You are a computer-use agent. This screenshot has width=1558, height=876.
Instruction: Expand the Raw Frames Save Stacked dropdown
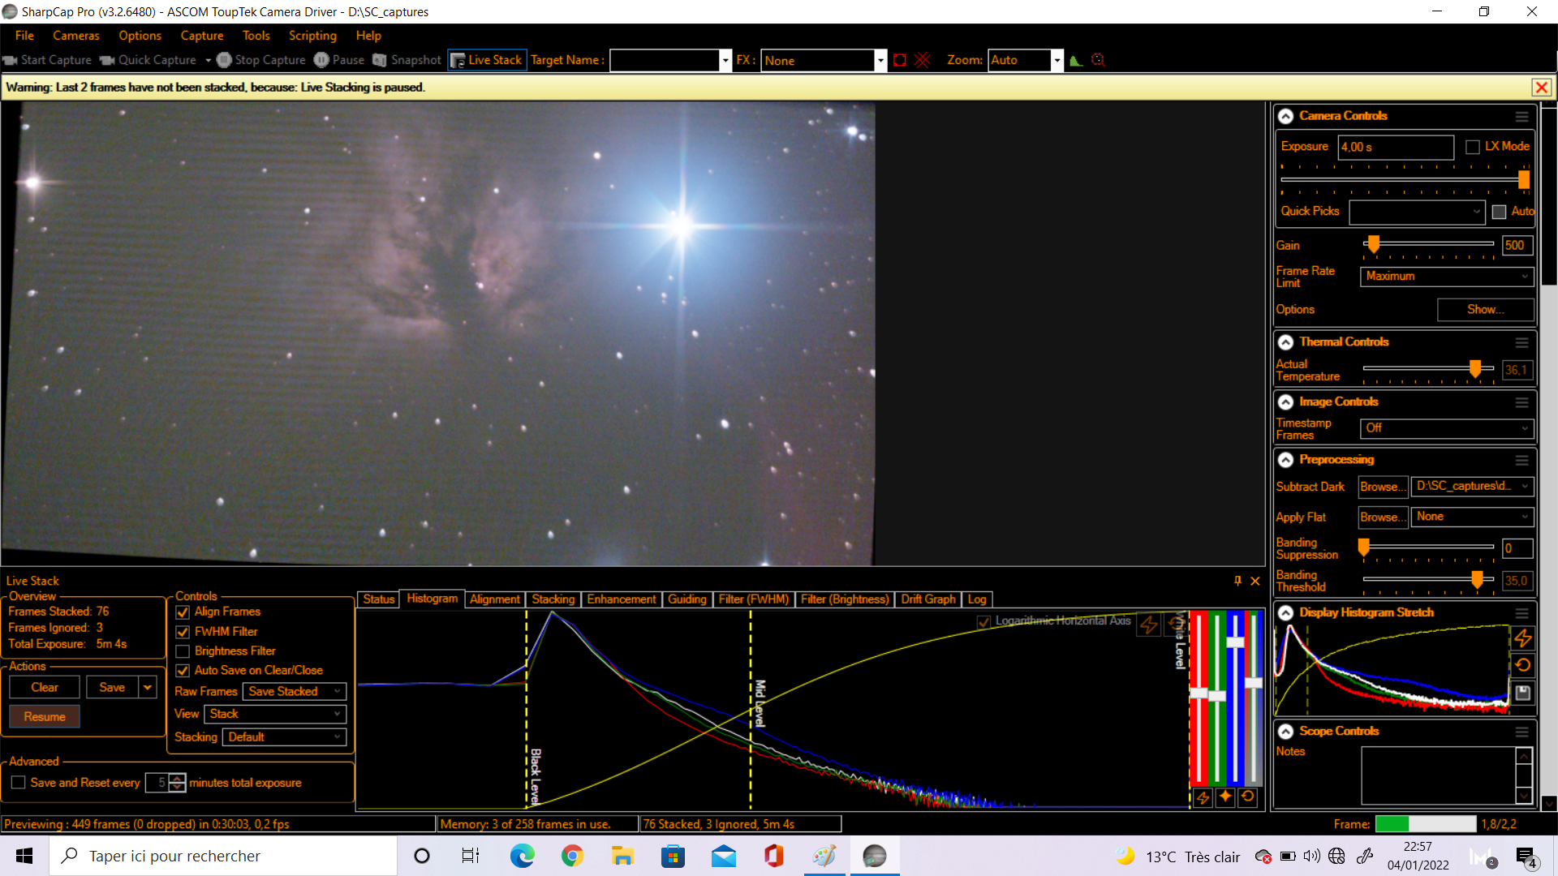tap(294, 691)
